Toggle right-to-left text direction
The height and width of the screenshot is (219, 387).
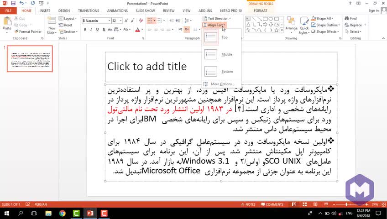pyautogui.click(x=187, y=29)
